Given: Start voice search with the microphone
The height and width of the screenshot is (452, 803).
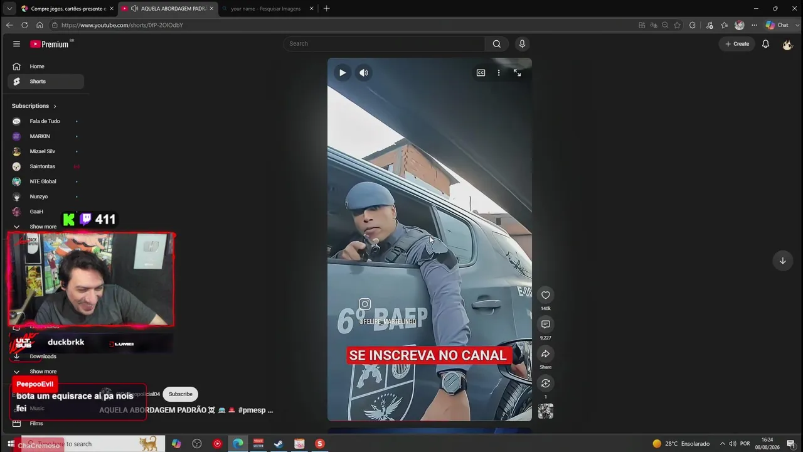Looking at the screenshot, I should click(522, 44).
